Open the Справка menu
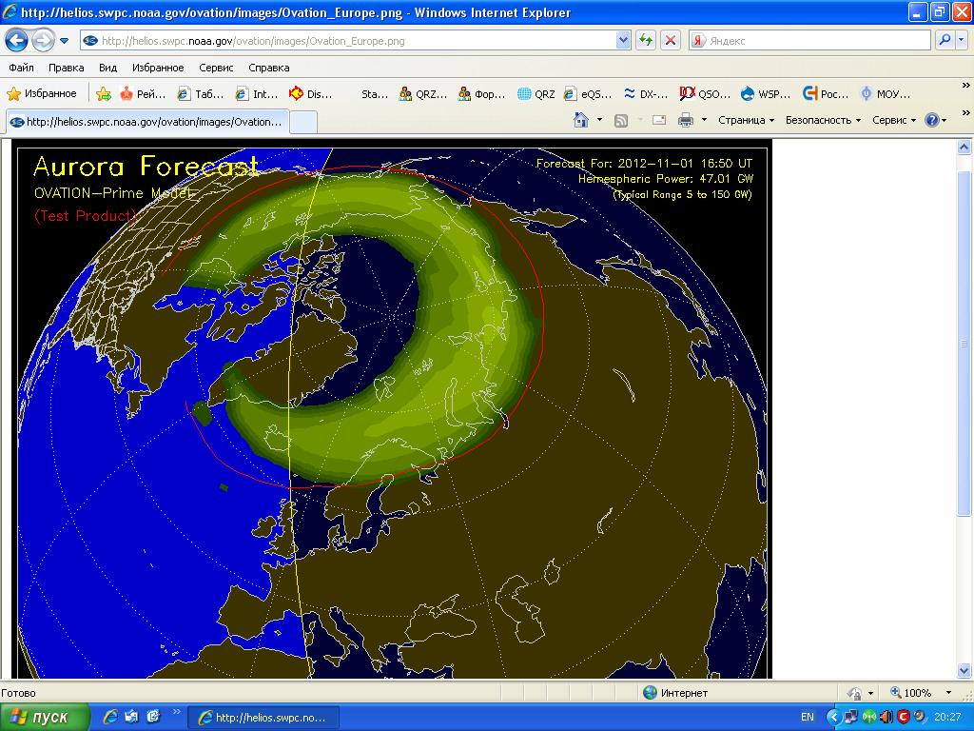974x731 pixels. pyautogui.click(x=269, y=68)
